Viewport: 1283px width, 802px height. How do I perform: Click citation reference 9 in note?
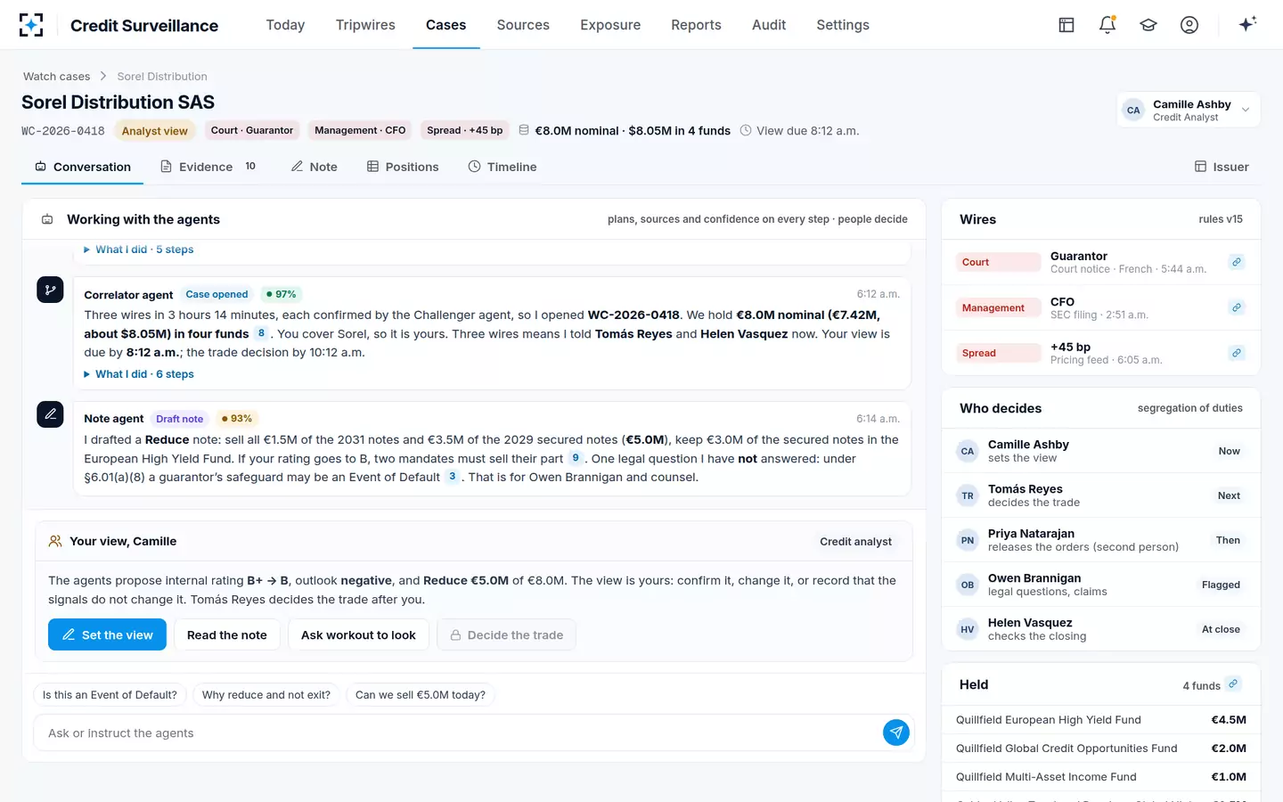tap(576, 458)
